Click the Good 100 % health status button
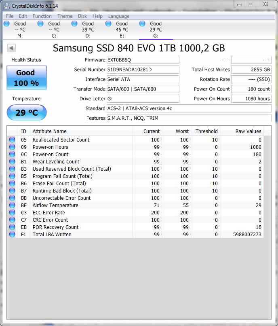The height and width of the screenshot is (326, 278). click(x=27, y=78)
